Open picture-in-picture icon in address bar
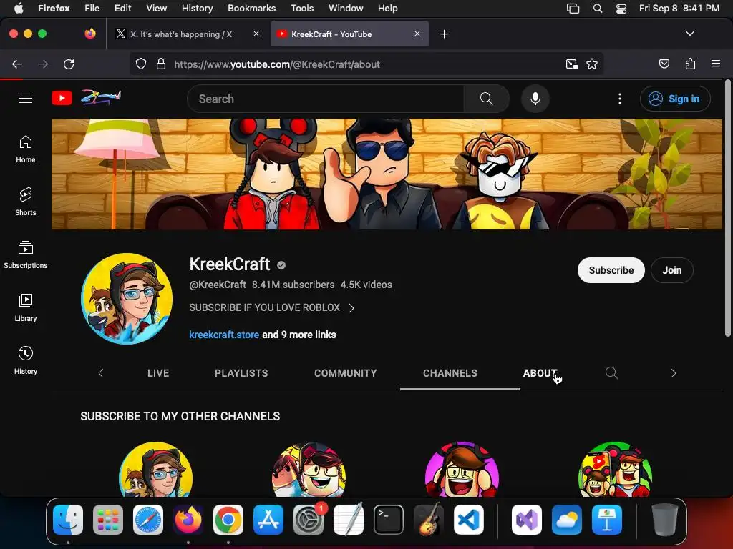This screenshot has width=733, height=549. [x=571, y=64]
